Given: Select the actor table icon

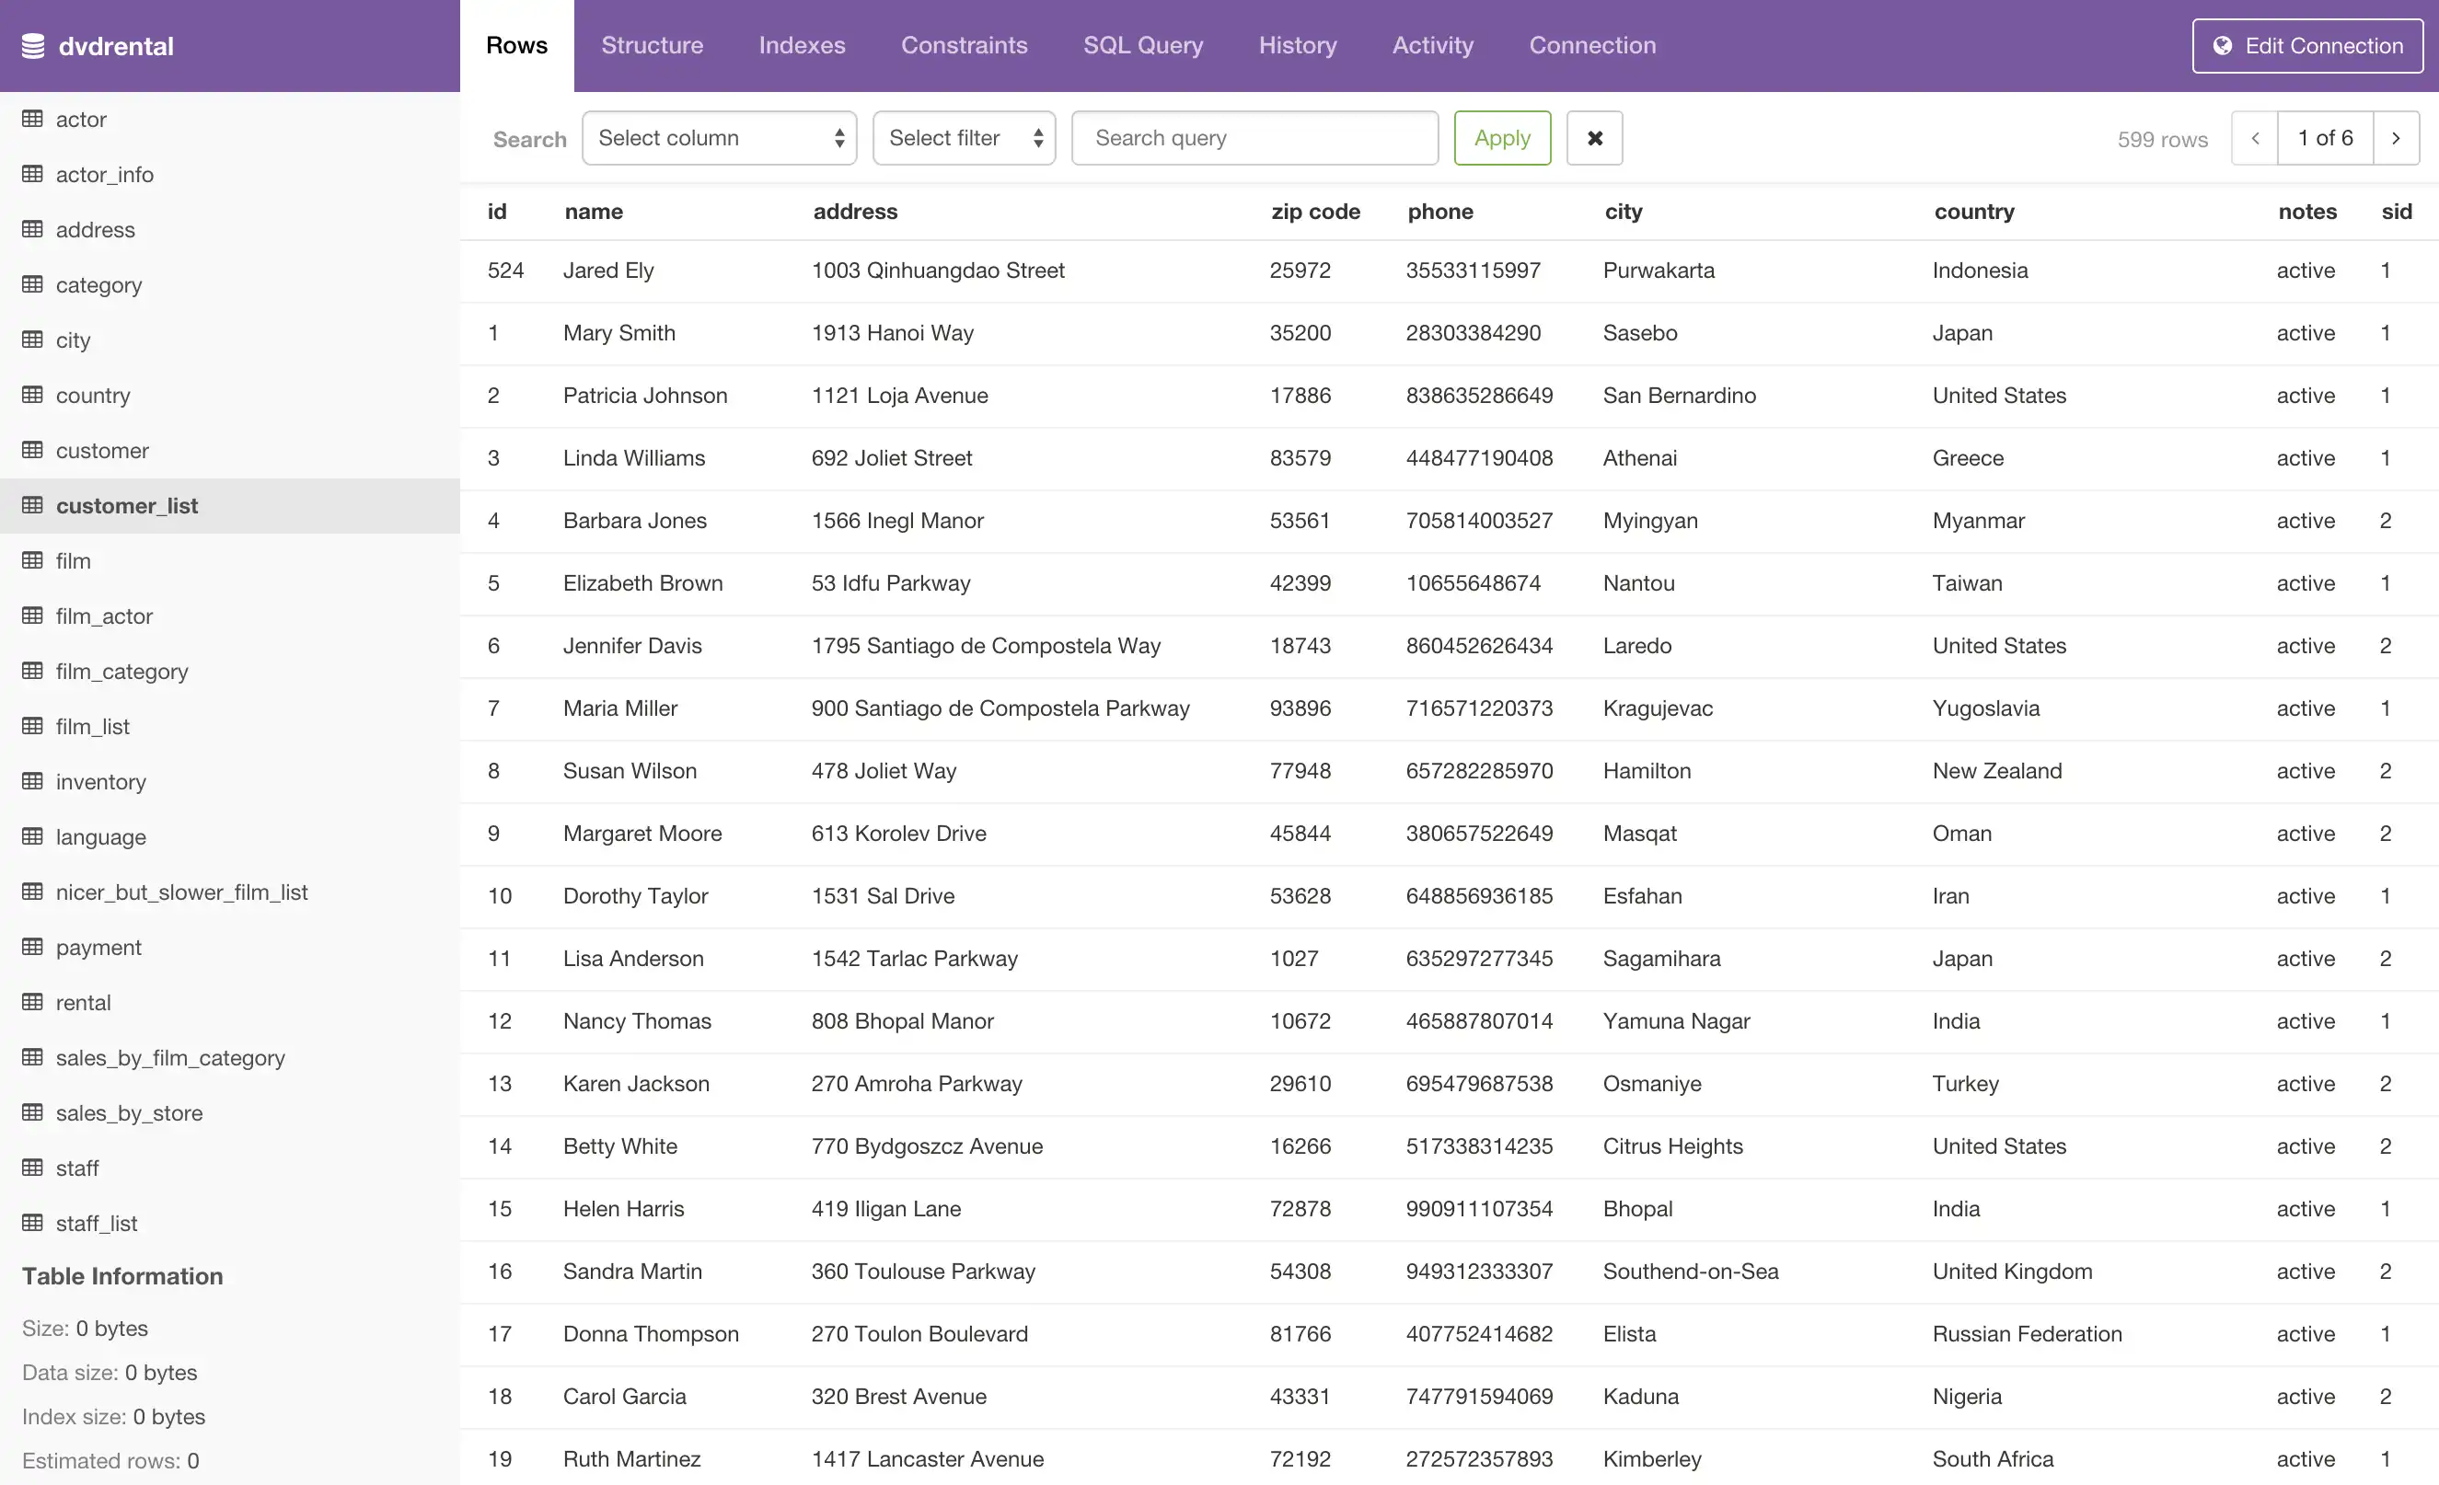Looking at the screenshot, I should pos(31,117).
